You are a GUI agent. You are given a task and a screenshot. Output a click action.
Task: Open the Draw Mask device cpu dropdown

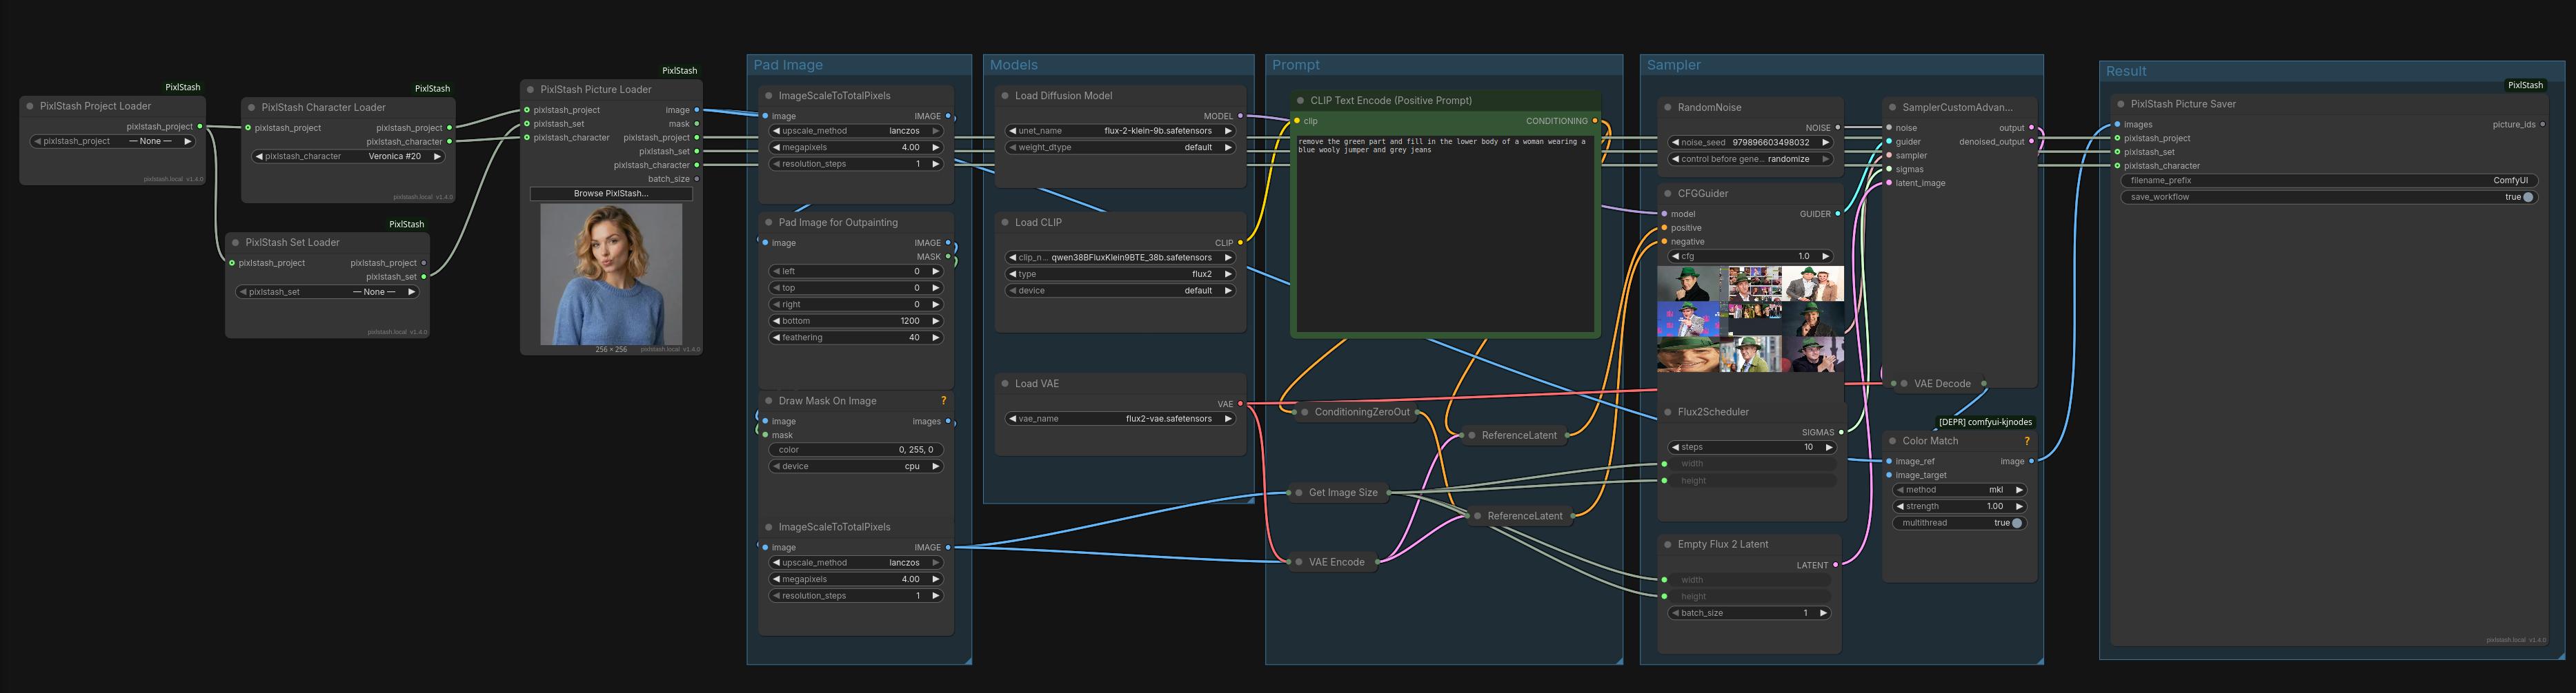pyautogui.click(x=856, y=465)
